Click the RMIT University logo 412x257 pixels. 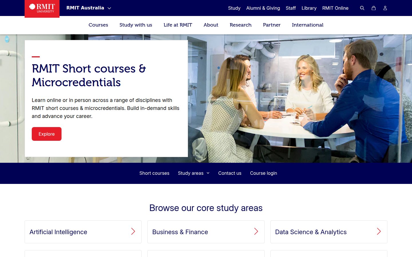pos(42,9)
